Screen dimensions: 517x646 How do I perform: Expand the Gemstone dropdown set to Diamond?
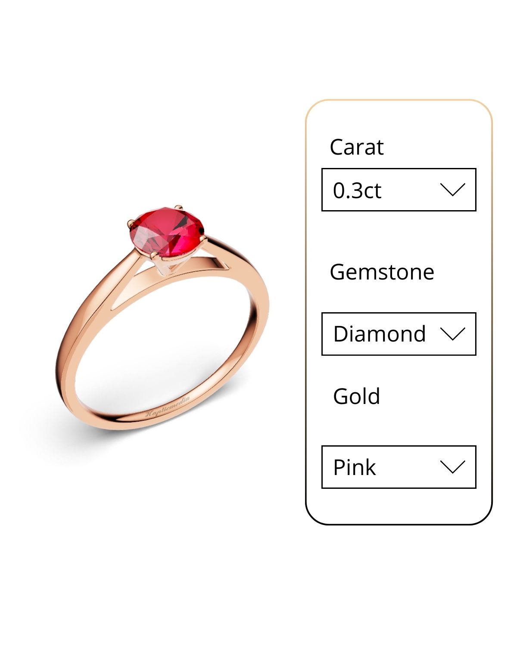(399, 334)
